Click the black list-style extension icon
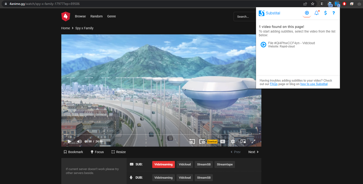Viewport: 363px width, 184px height. pos(322,4)
